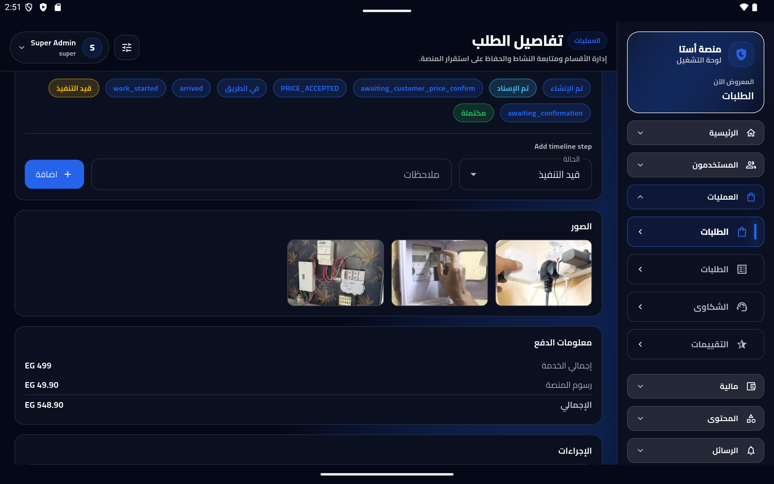Click the headset icon beside الشكاوى
This screenshot has width=774, height=484.
(x=742, y=307)
